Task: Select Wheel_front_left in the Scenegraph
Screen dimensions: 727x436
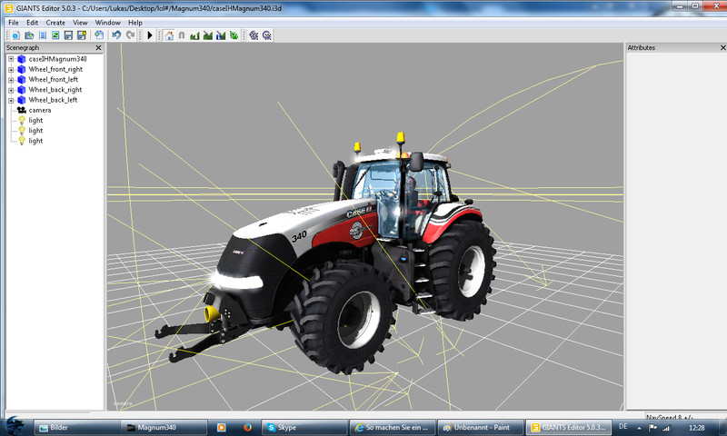Action: [54, 79]
